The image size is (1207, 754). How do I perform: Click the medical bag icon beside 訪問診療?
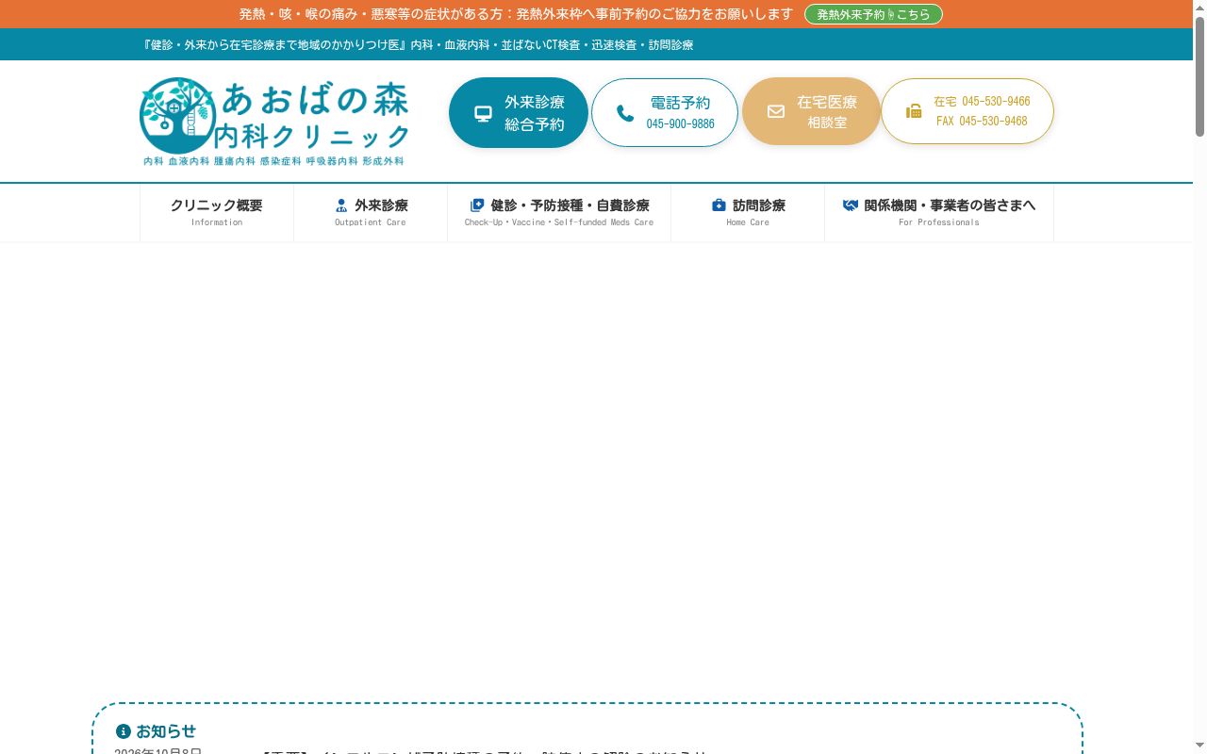[719, 205]
